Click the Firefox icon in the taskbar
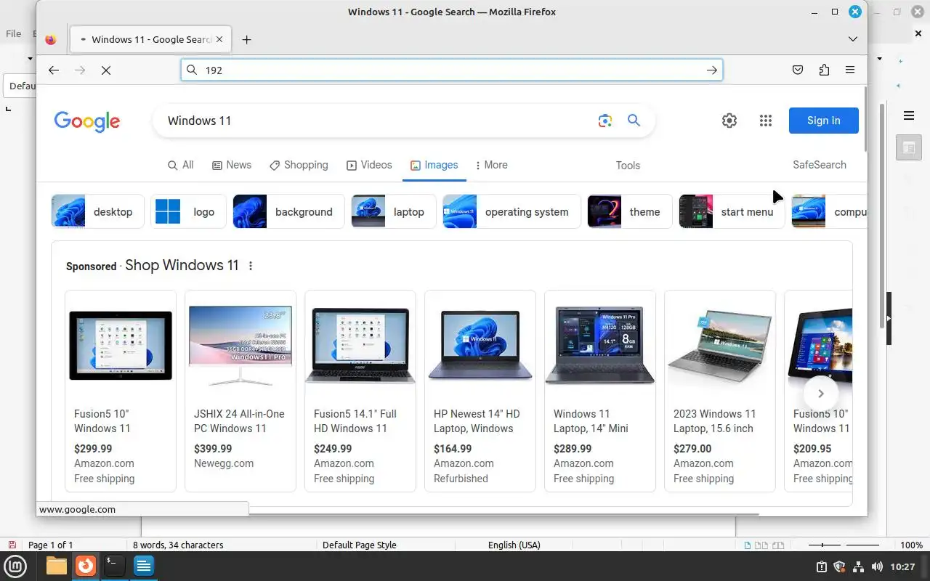 click(86, 566)
